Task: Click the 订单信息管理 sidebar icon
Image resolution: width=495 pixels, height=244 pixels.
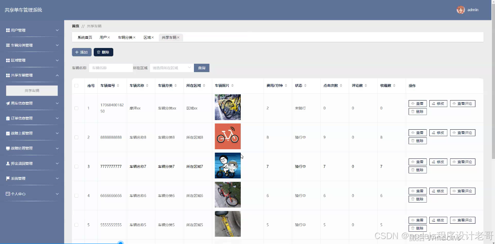Action: tap(8, 118)
